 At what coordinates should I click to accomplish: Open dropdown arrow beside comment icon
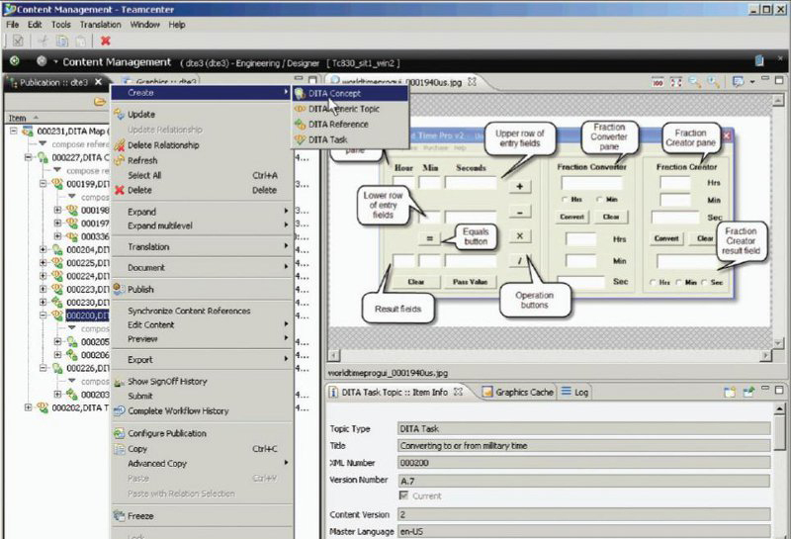pyautogui.click(x=752, y=82)
